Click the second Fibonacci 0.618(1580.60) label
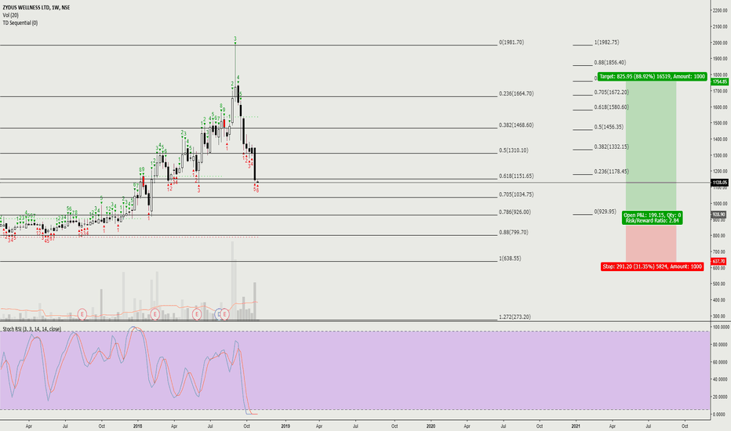The image size is (731, 431). point(611,107)
